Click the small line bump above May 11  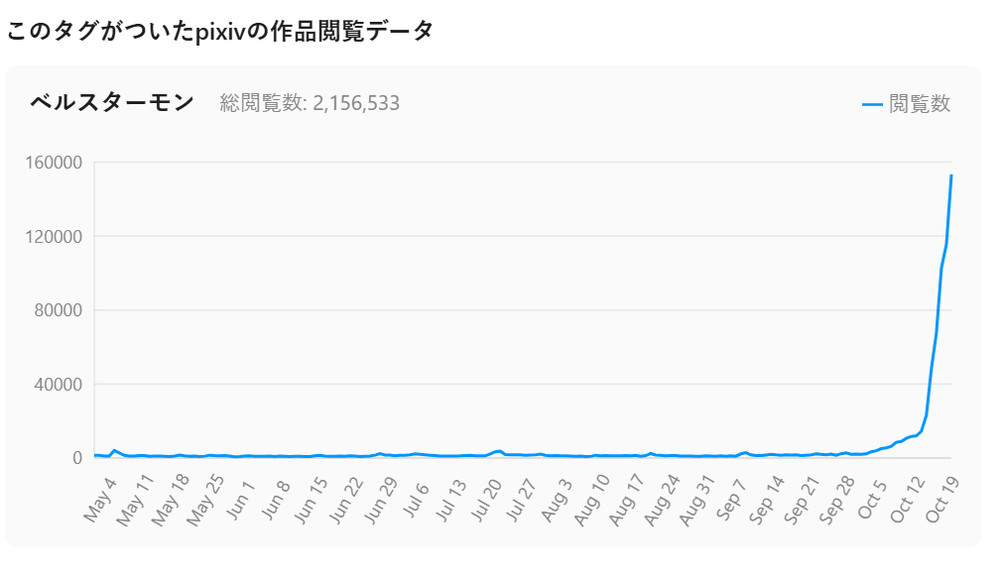[x=115, y=450]
